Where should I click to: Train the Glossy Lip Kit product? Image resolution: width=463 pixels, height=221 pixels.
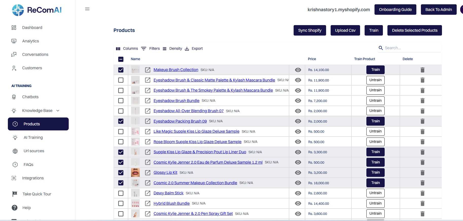coord(376,173)
